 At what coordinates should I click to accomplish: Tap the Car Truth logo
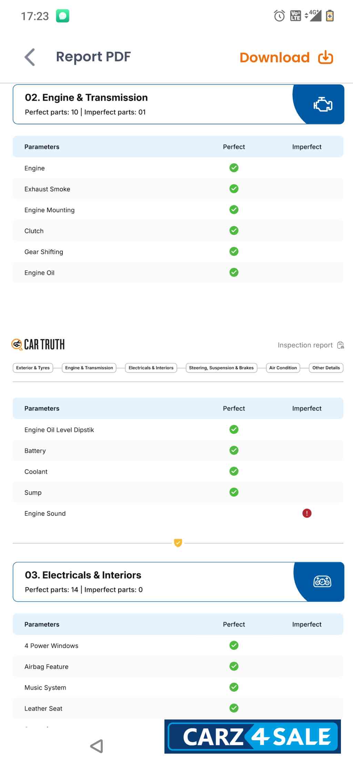38,344
